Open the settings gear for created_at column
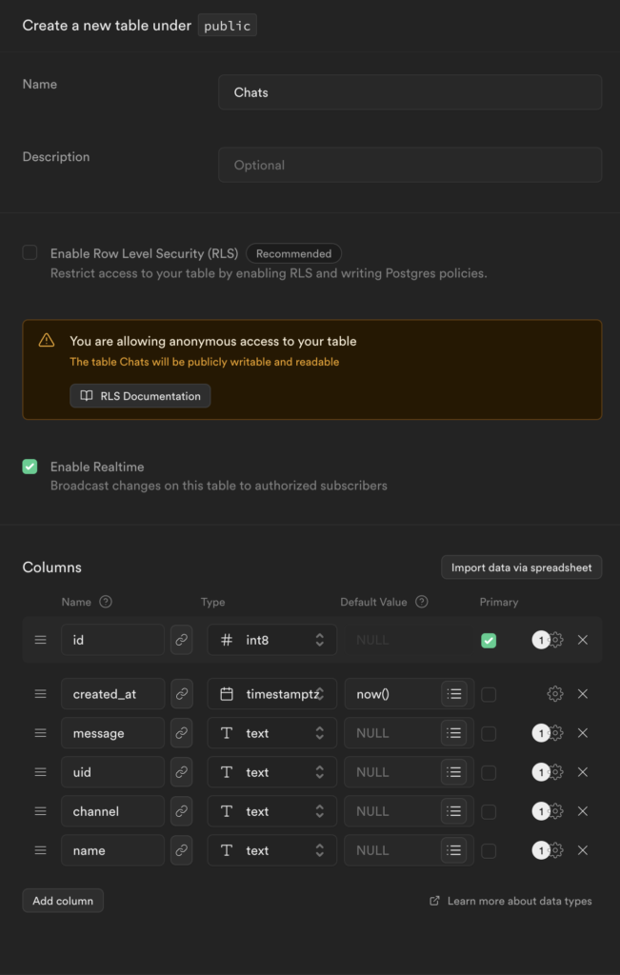Screen dimensions: 620x975 555,694
